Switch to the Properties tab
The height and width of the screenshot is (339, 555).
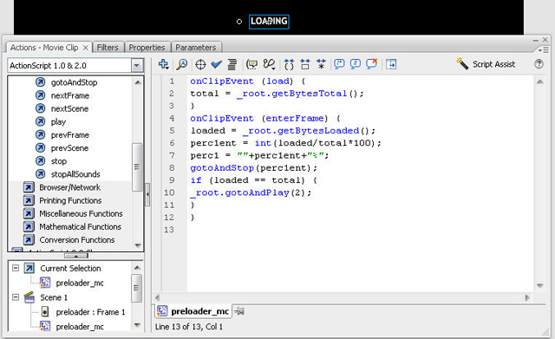click(147, 48)
